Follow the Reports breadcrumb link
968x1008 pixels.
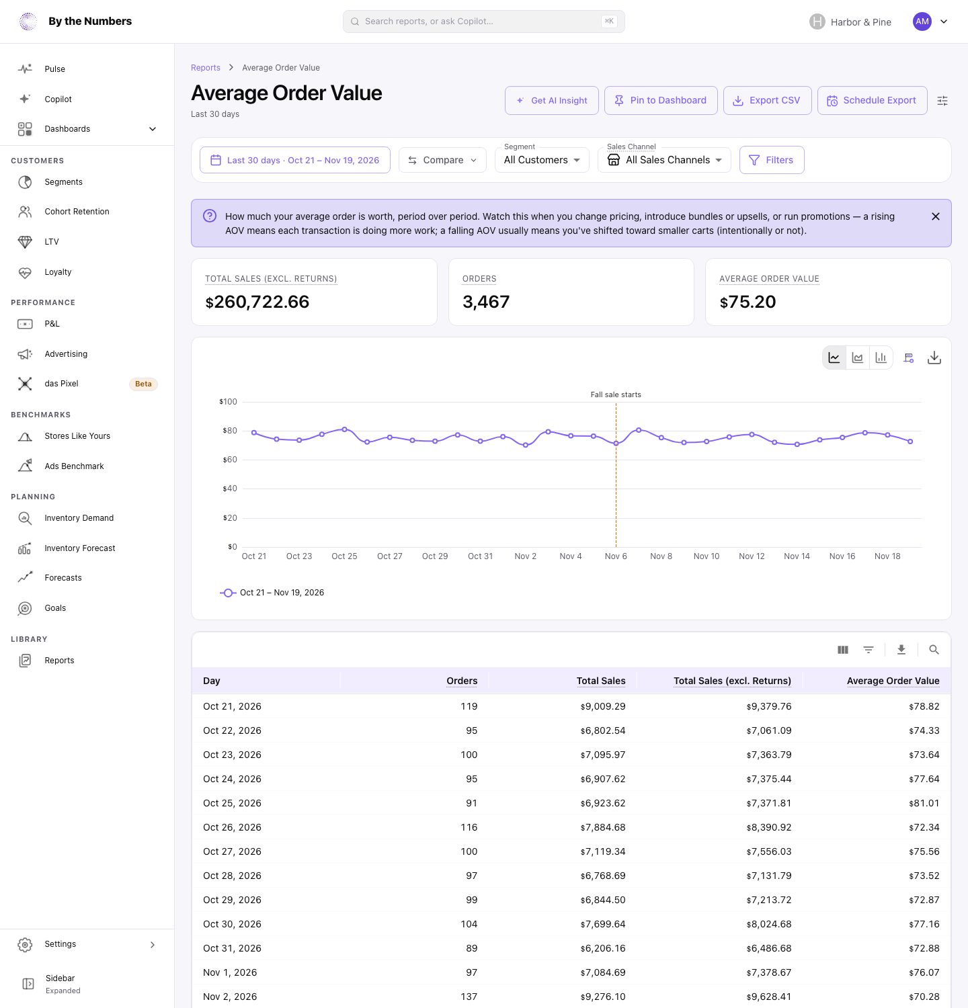coord(206,68)
